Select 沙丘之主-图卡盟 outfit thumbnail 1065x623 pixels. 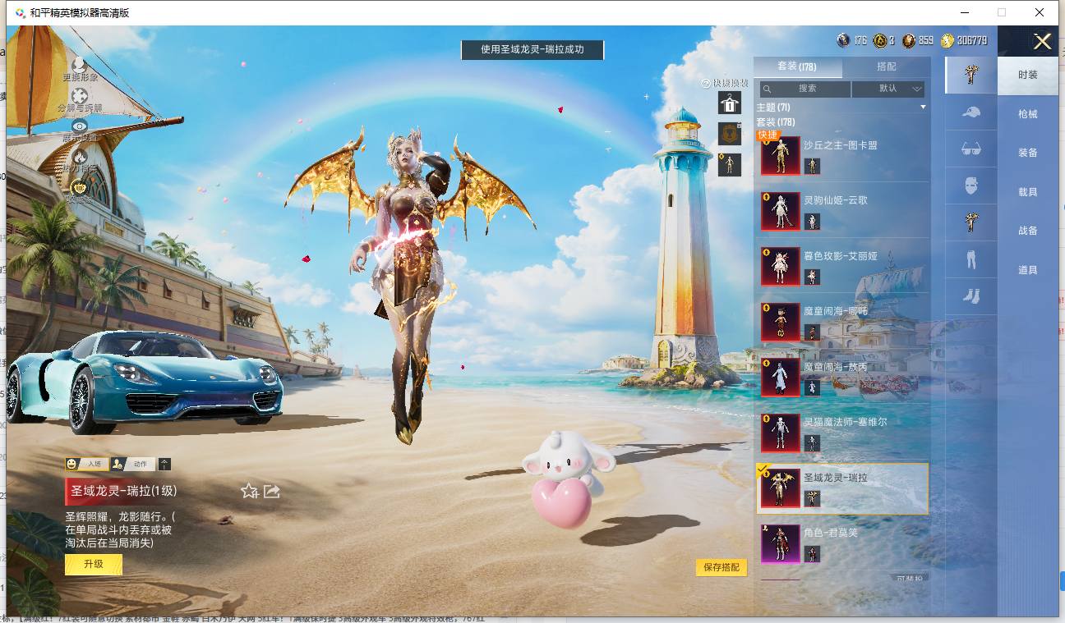[x=780, y=155]
